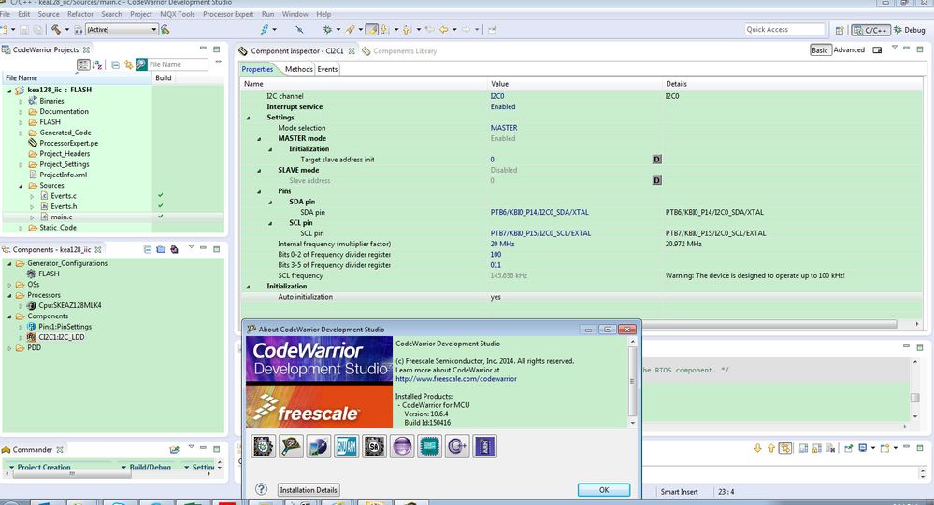
Task: Click the teal chip plugin icon in About dialog
Action: pyautogui.click(x=429, y=446)
